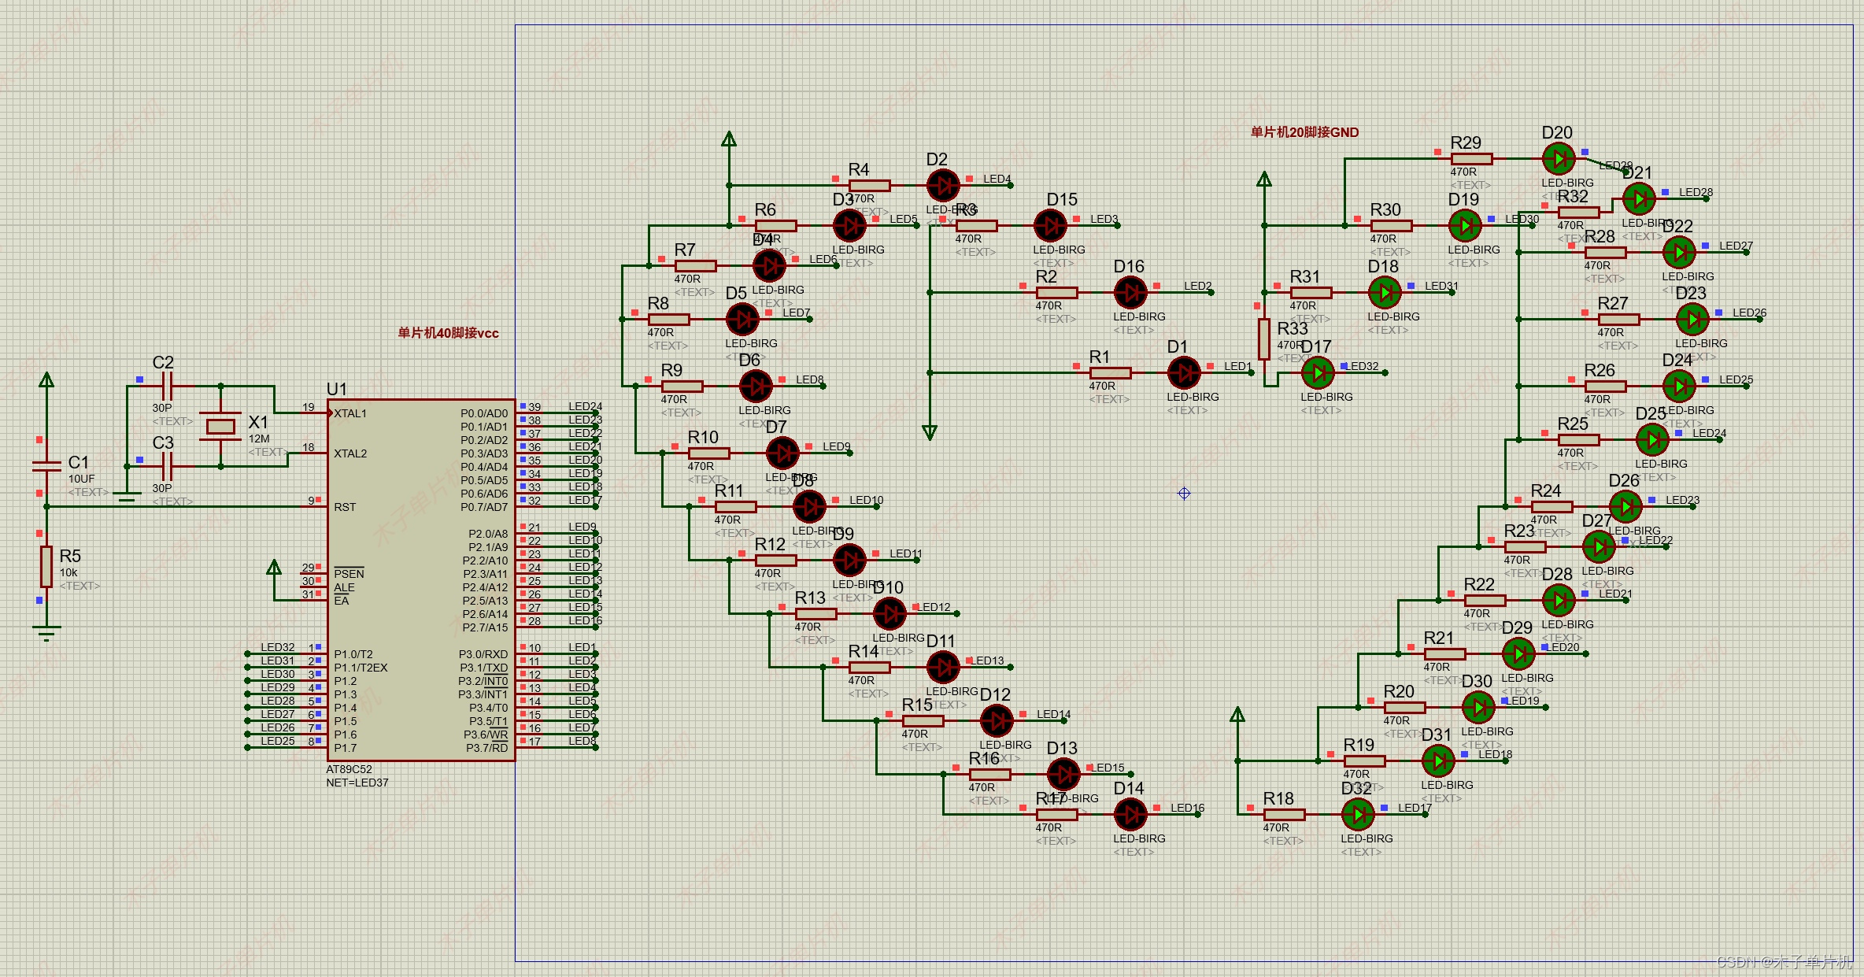Select resistor R5 10k symbol
This screenshot has width=1864, height=977.
pos(46,567)
